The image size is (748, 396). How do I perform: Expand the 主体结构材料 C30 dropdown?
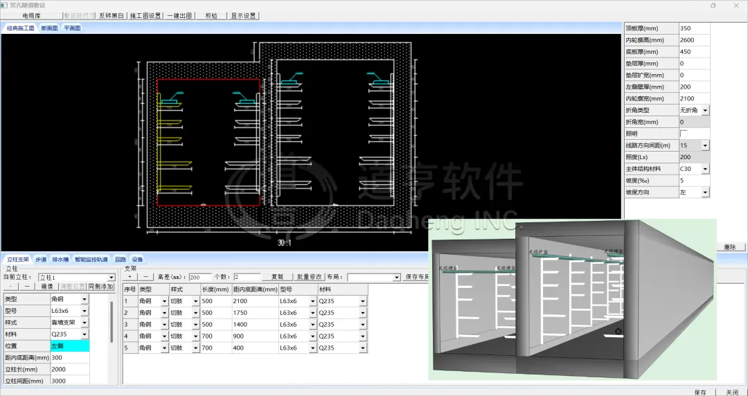click(x=705, y=169)
